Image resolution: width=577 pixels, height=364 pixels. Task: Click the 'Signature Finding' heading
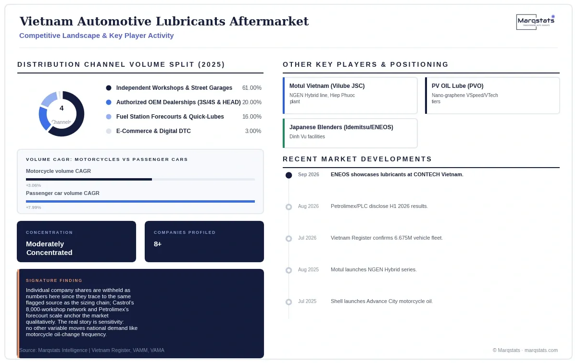(x=54, y=280)
